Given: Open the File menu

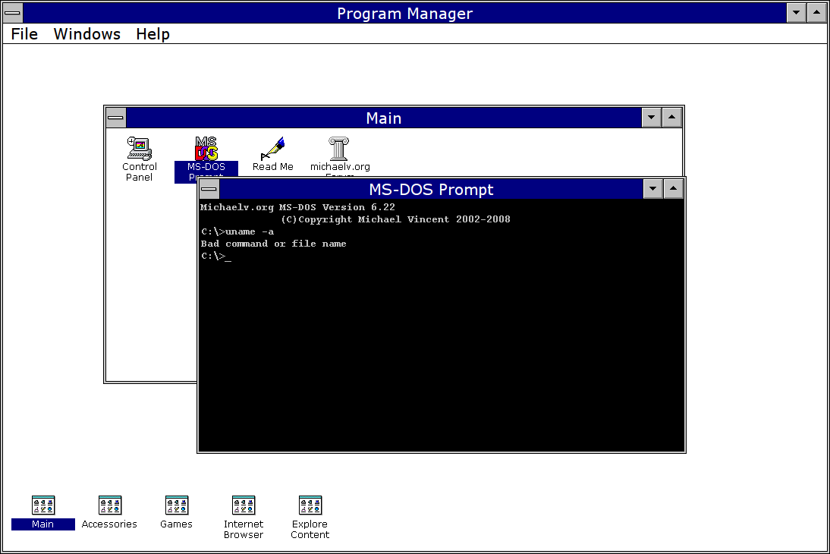Looking at the screenshot, I should (24, 34).
